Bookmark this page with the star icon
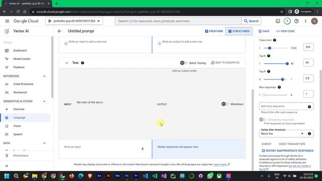322x181 pixels. pos(282,12)
